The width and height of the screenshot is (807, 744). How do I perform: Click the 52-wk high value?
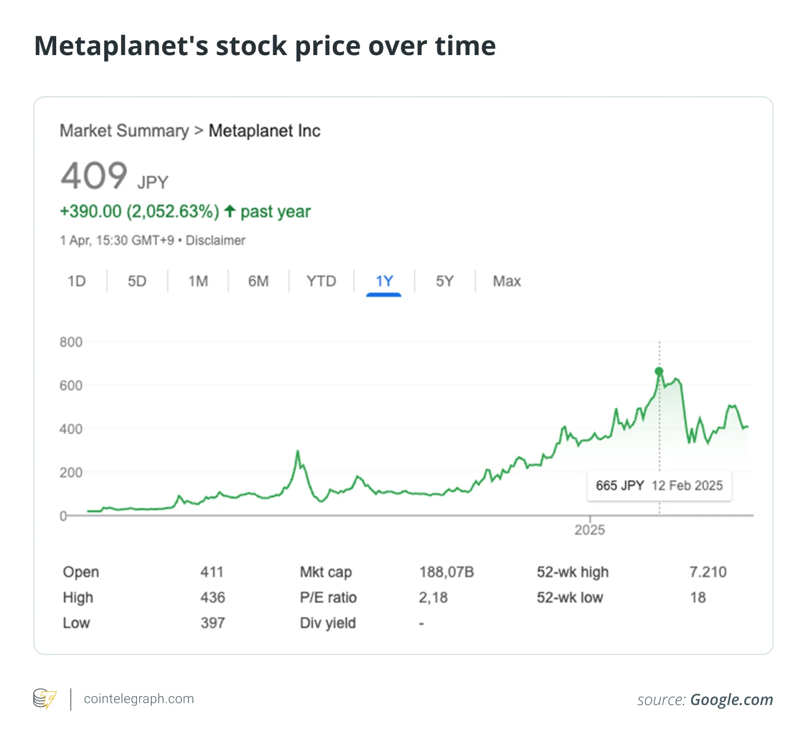point(707,572)
